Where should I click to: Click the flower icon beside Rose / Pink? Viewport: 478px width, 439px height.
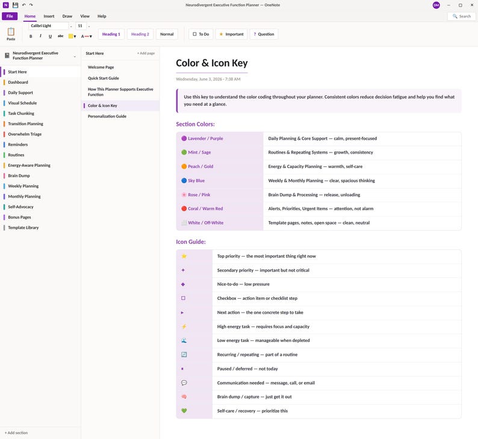184,195
